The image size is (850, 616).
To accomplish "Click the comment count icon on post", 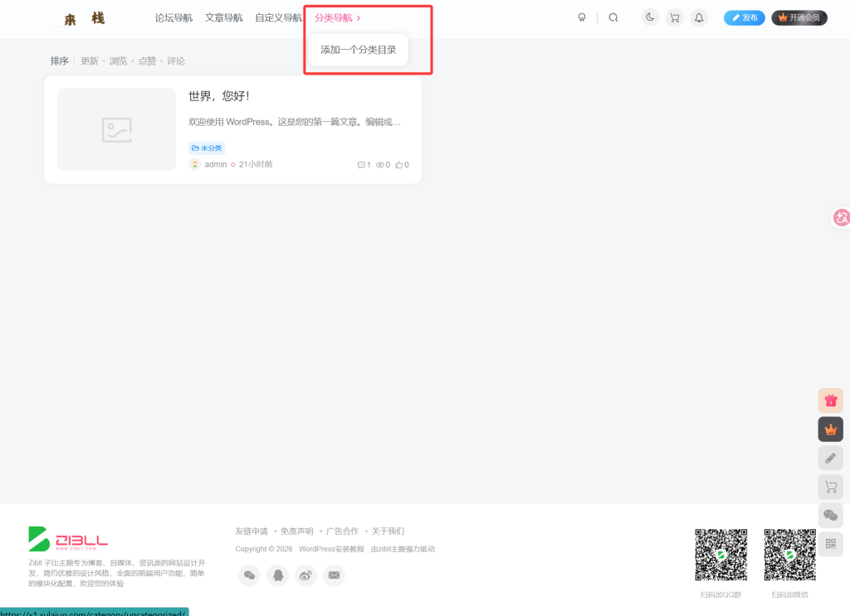I will click(364, 164).
